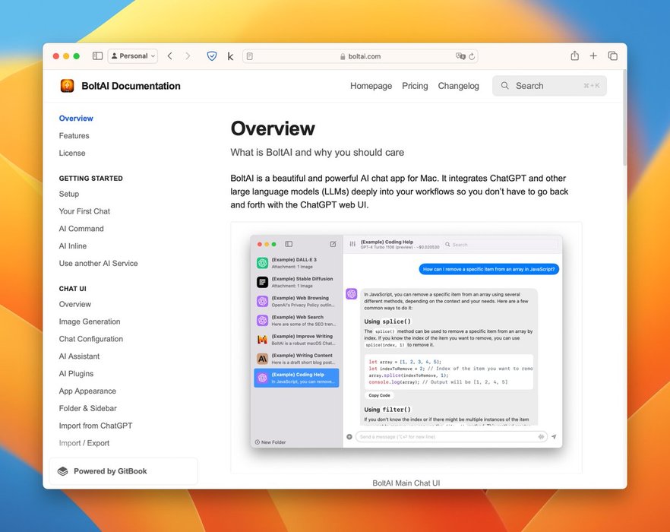Open the Pricing link
The image size is (670, 532).
click(415, 86)
